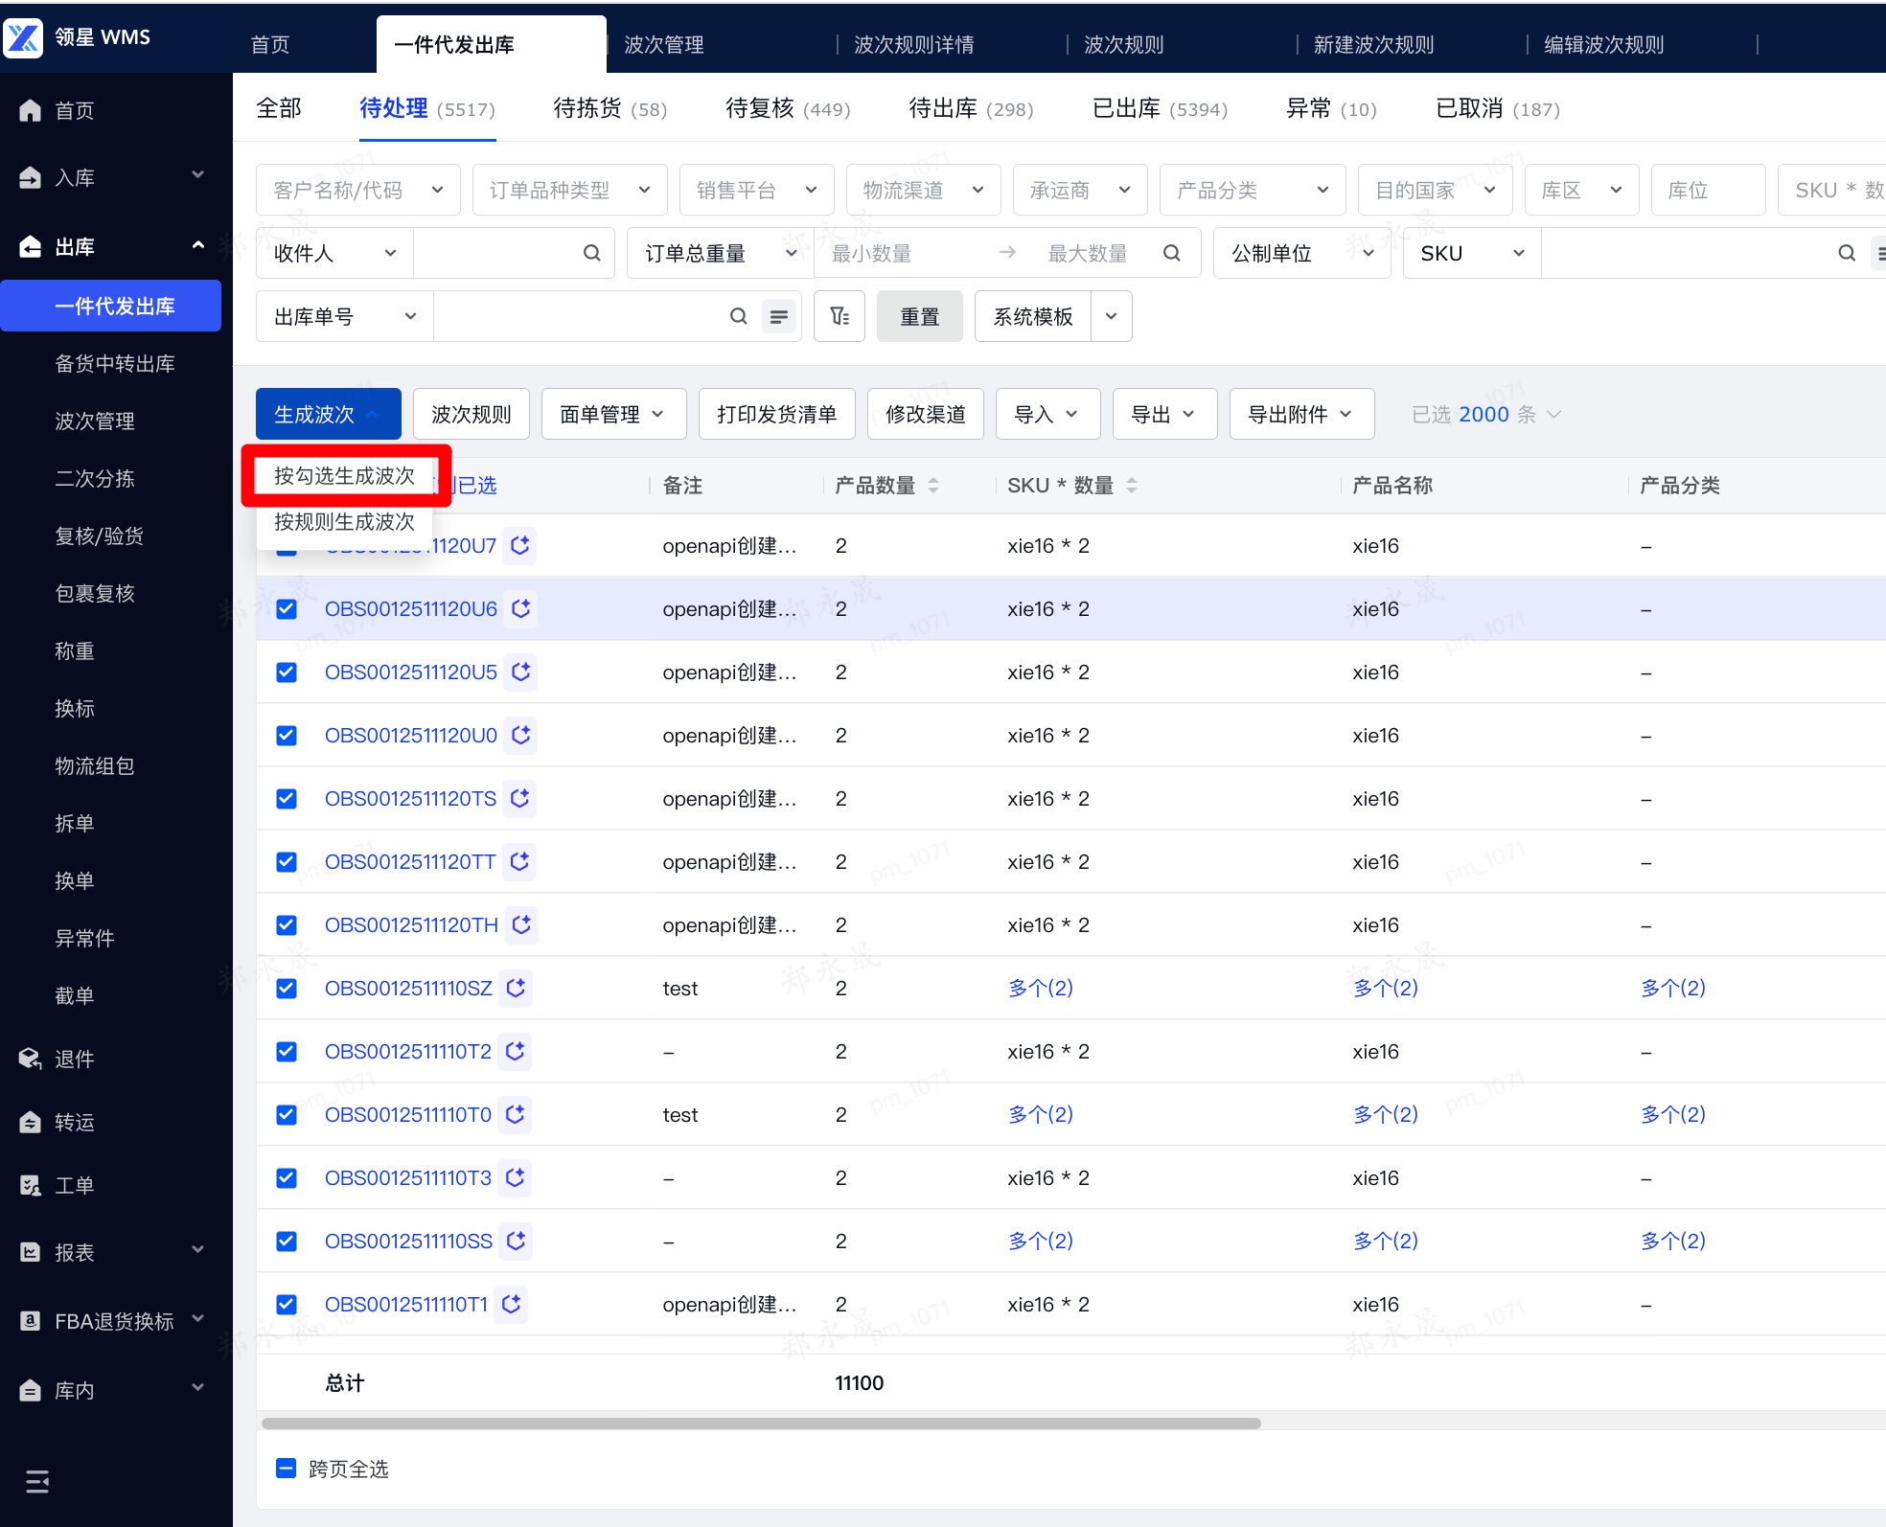Viewport: 1886px width, 1527px height.
Task: Uncheck the checkbox for OBS0012511120U5
Action: 286,672
